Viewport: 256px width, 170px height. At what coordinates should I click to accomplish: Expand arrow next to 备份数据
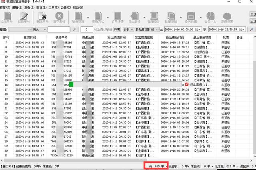[201, 18]
